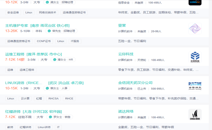This screenshot has width=212, height=130.
Task: Click chat icon beside 蔡女士 人事
Action: coord(47,88)
